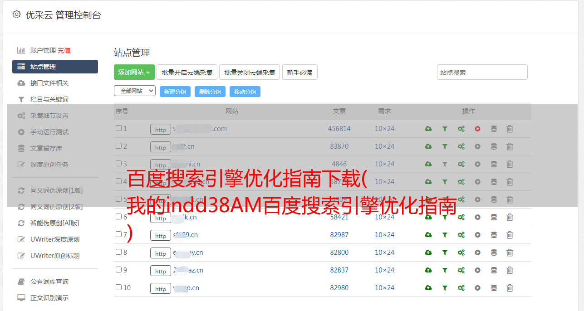Open 智能伪原创[AI版] in the sidebar

54,223
